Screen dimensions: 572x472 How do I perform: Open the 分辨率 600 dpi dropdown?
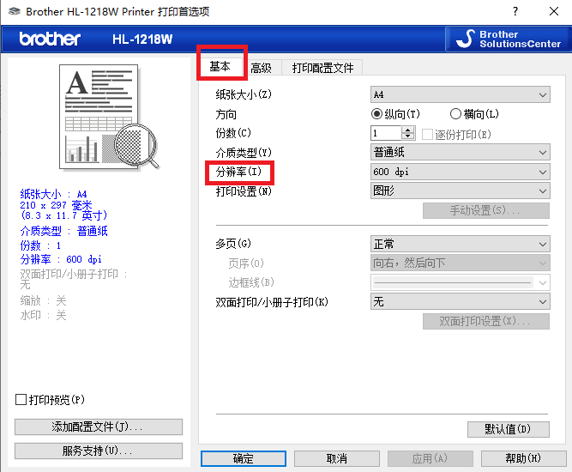click(x=460, y=172)
